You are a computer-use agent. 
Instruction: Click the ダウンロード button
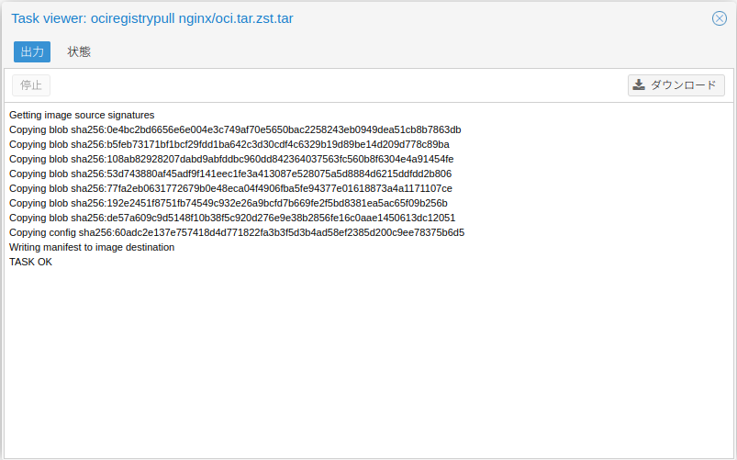point(676,85)
